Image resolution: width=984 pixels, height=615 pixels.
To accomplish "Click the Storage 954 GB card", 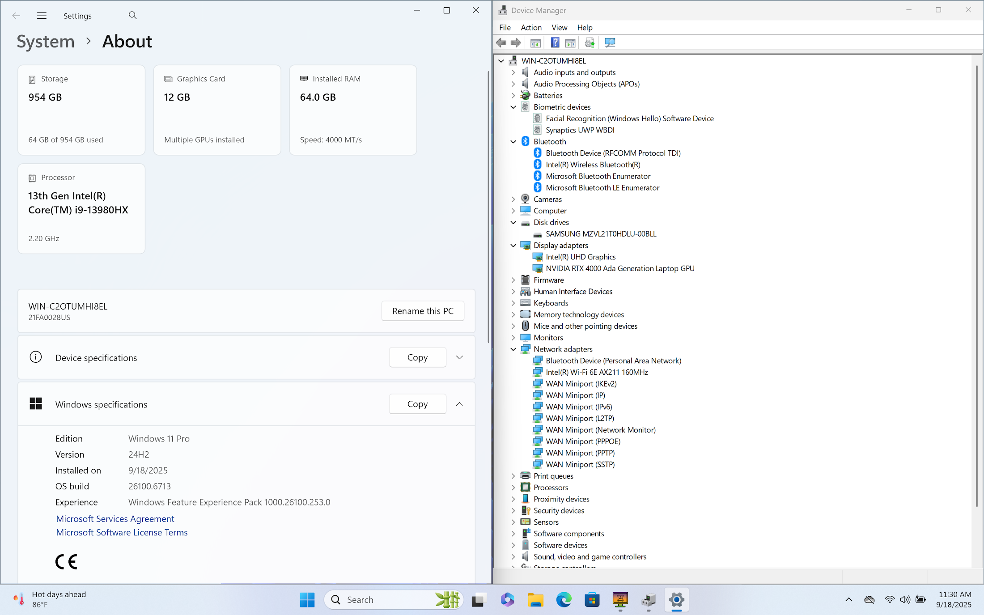I will pos(81,110).
